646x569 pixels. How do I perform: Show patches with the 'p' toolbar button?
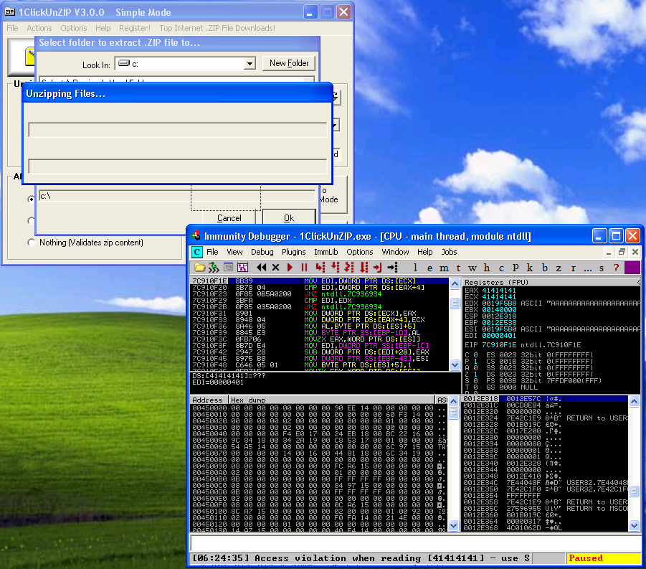point(516,268)
